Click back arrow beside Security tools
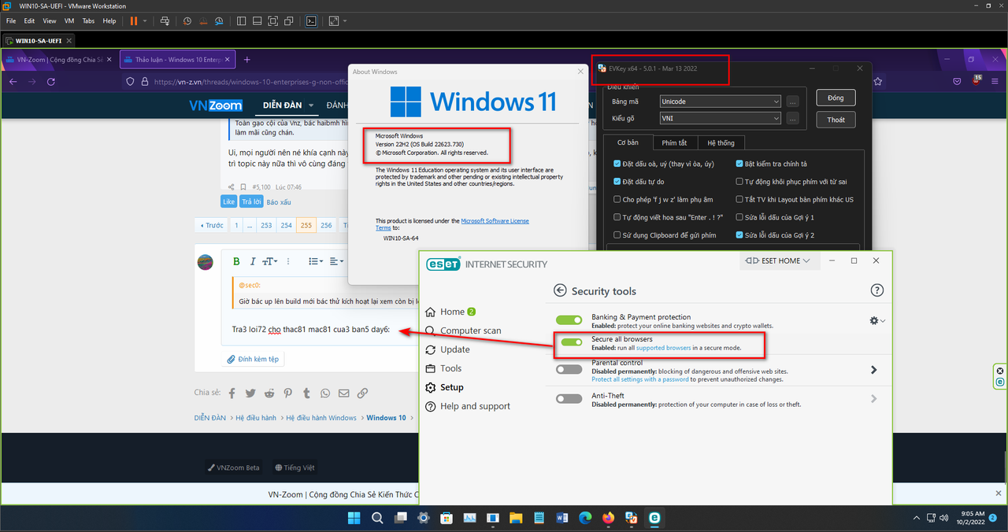1008x532 pixels. coord(560,290)
